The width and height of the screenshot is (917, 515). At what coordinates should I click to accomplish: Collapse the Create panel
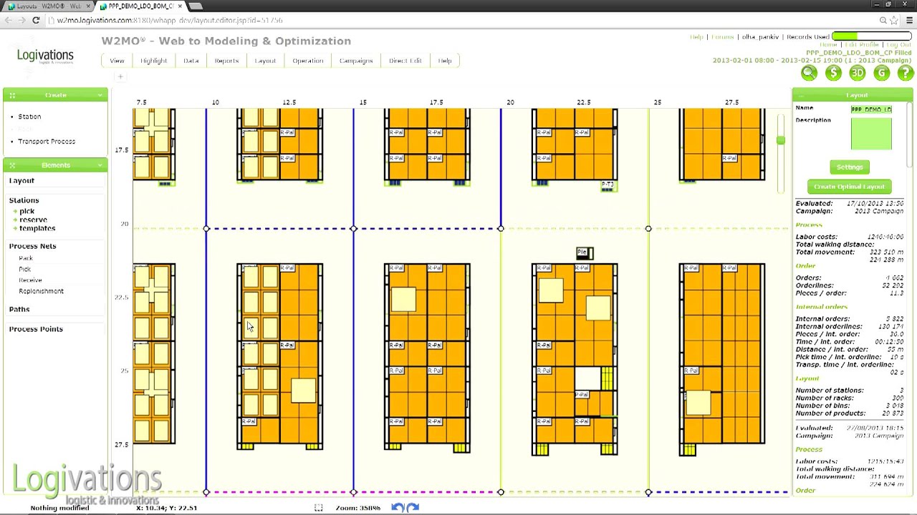pyautogui.click(x=101, y=95)
